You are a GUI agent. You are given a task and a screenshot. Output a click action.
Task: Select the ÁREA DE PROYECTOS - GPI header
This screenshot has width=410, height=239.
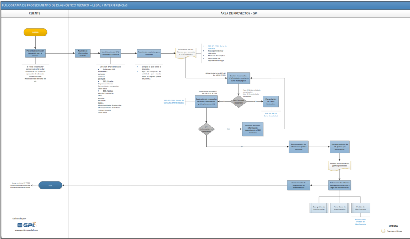(x=239, y=13)
